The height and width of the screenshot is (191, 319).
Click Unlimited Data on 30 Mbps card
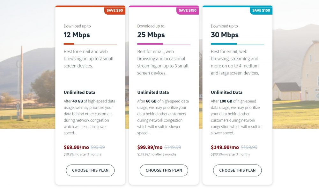pyautogui.click(x=226, y=92)
